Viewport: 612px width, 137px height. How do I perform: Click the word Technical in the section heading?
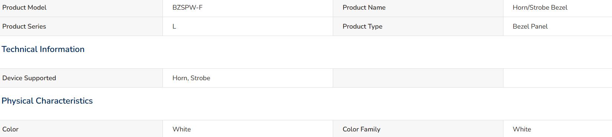pyautogui.click(x=19, y=49)
